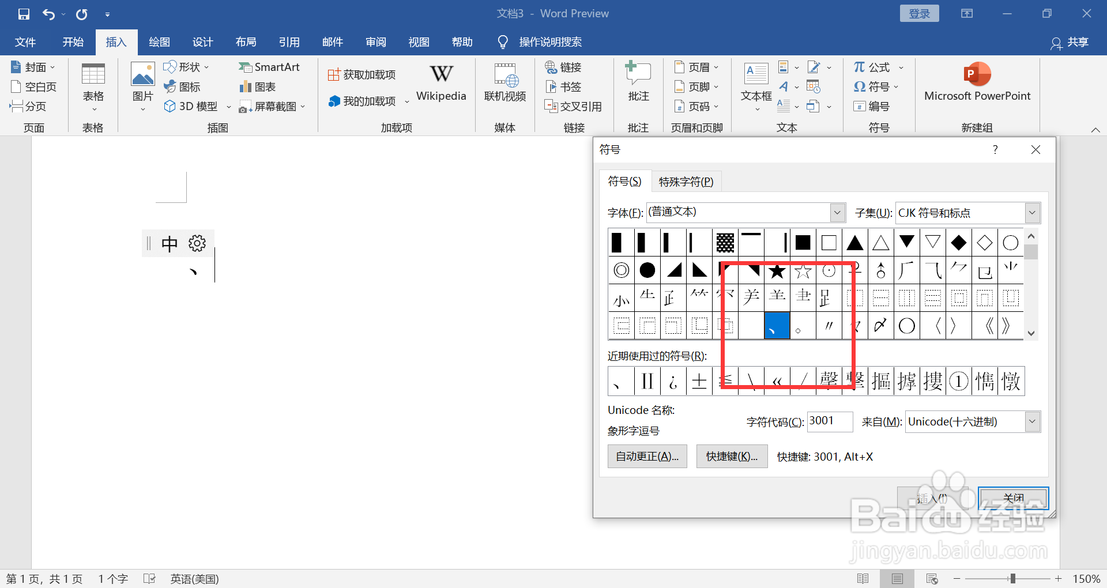Viewport: 1107px width, 588px height.
Task: Click the 字符代码 character code field
Action: pos(830,421)
